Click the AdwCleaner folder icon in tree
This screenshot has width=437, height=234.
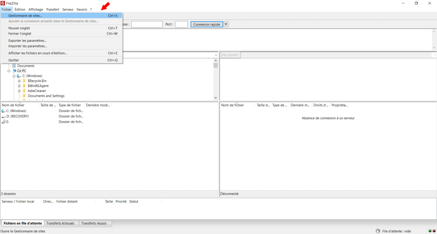tap(24, 91)
